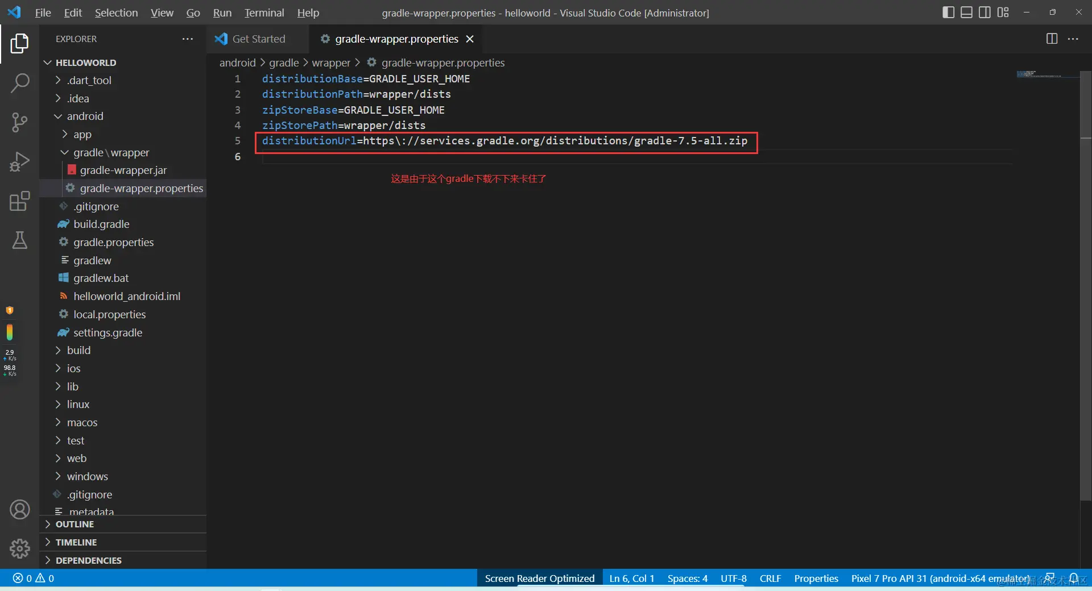Expand the lib folder

[x=72, y=386]
